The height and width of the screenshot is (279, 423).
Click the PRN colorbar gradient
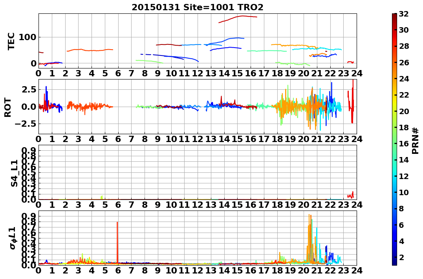click(394, 139)
